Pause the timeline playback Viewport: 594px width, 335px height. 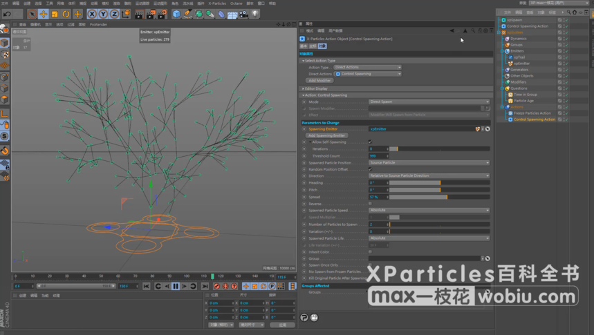click(x=176, y=286)
